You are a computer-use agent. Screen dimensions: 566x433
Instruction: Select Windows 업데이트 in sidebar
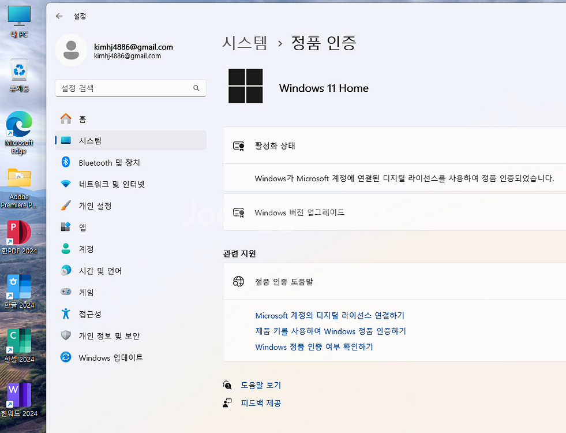pos(130,357)
